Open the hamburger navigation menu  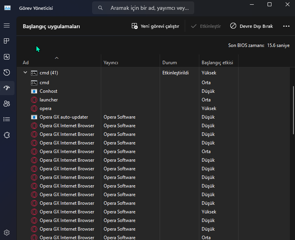[7, 25]
